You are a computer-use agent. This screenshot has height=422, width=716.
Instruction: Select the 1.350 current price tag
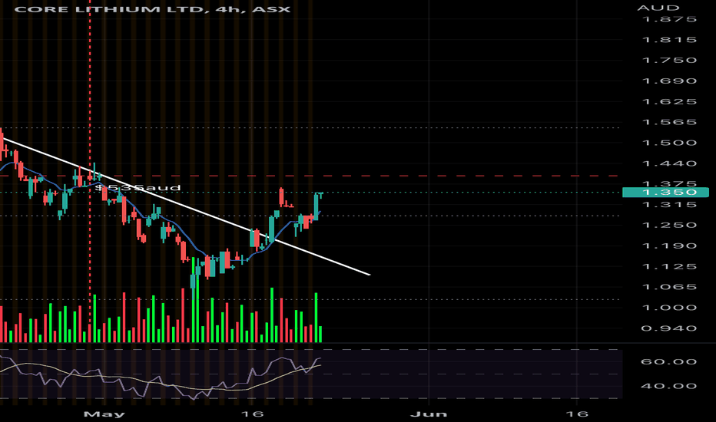[x=665, y=193]
